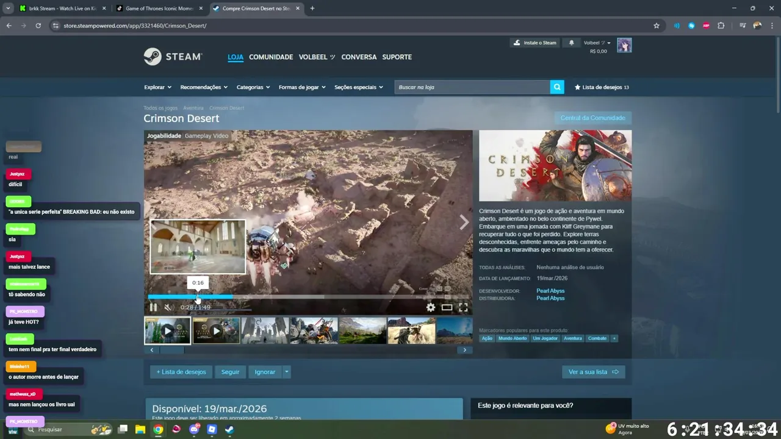Viewport: 781px width, 439px height.
Task: Open the VOLBEEL profile menu
Action: click(x=317, y=57)
